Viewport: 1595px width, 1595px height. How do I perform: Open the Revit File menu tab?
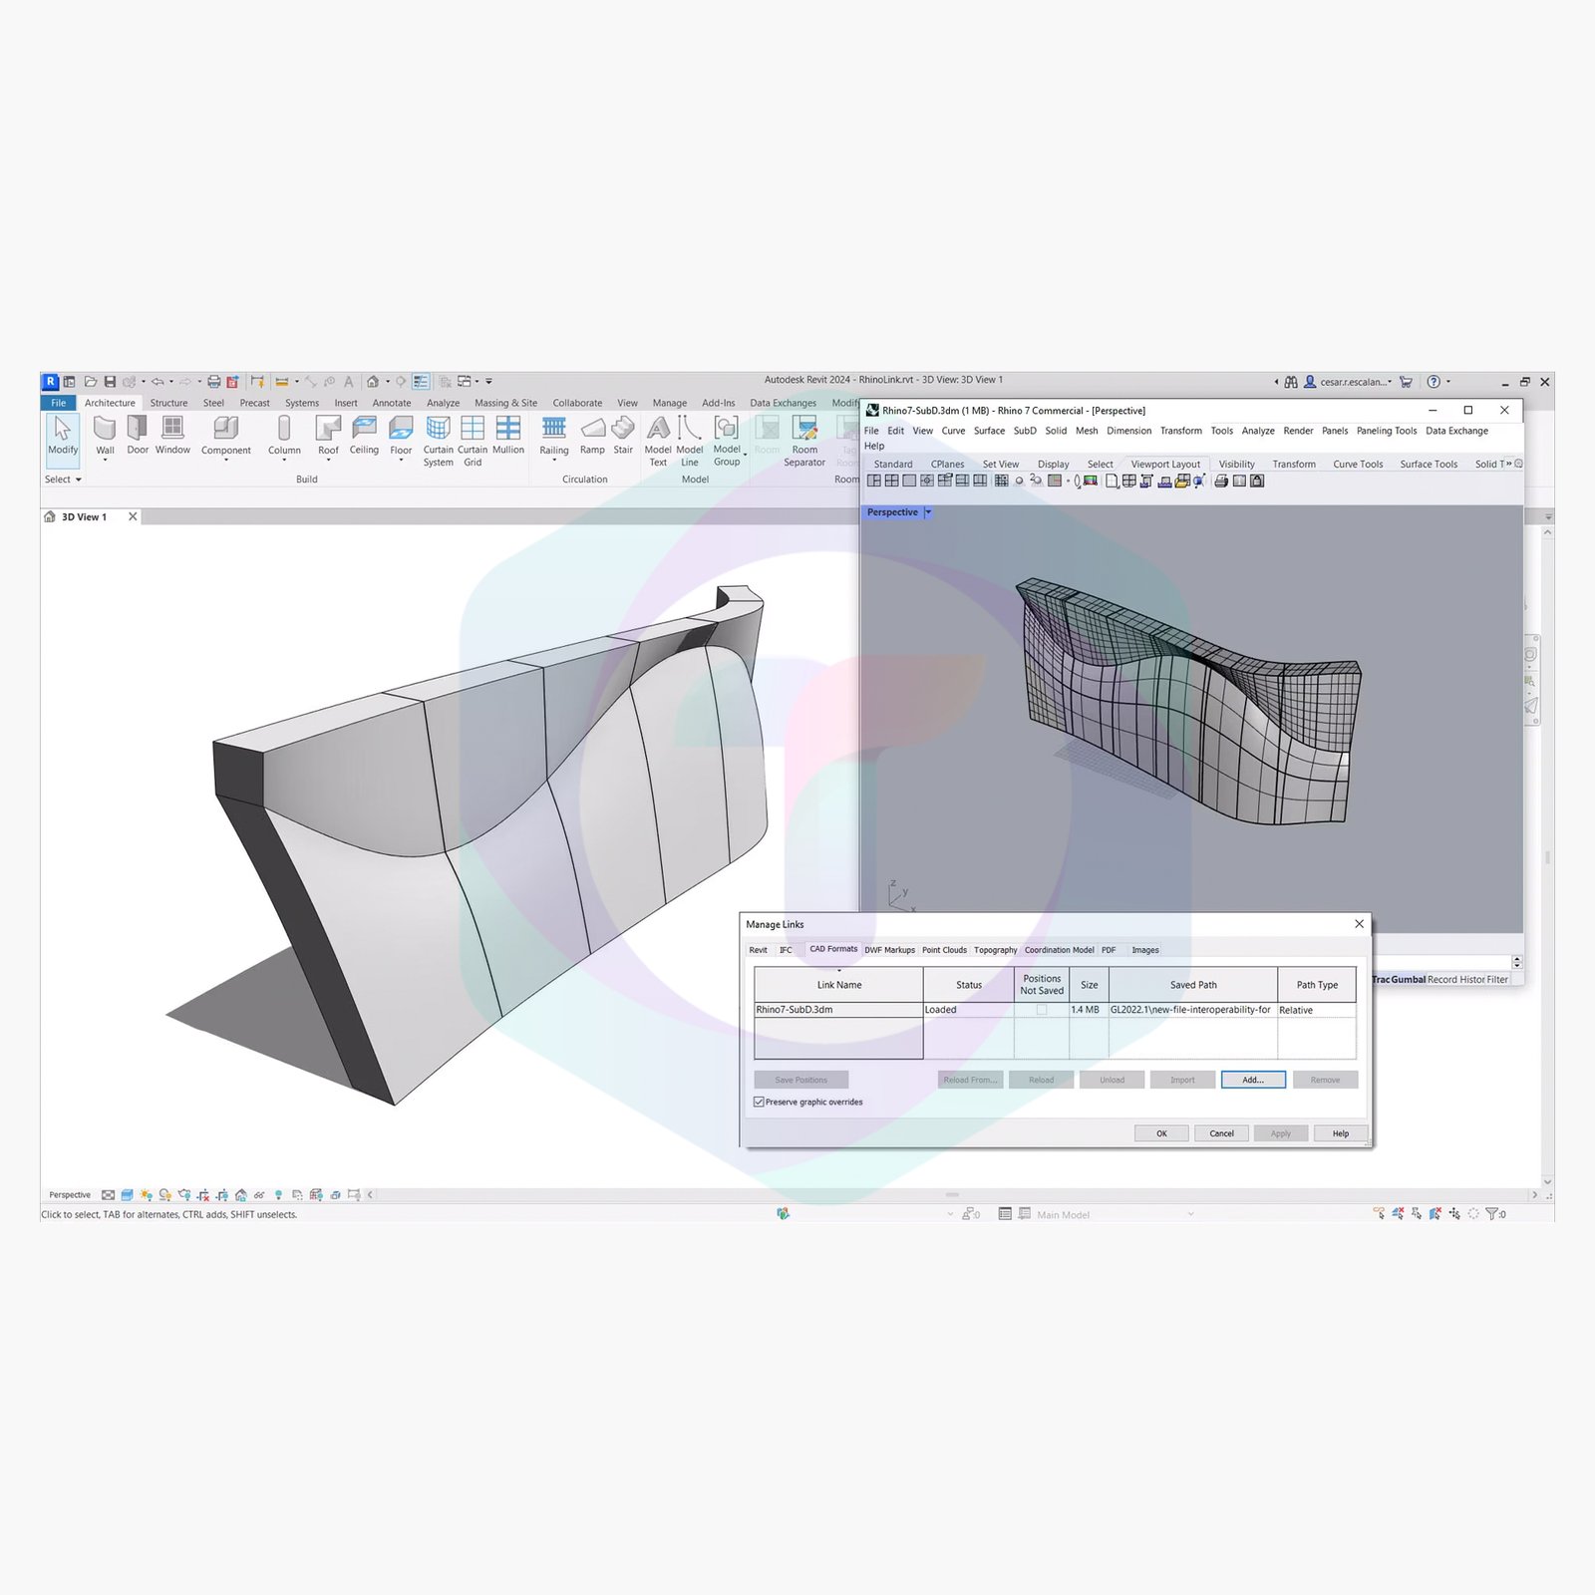[59, 403]
